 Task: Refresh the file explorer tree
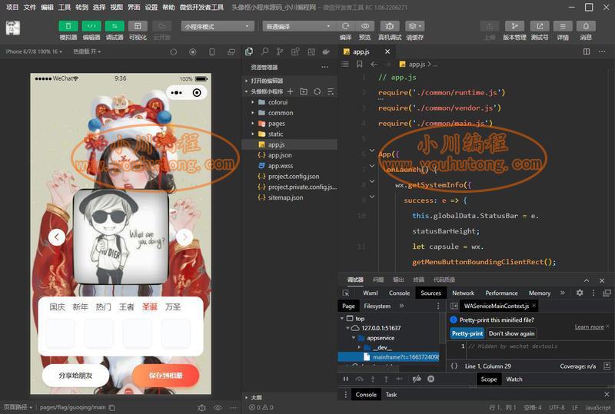tap(317, 91)
